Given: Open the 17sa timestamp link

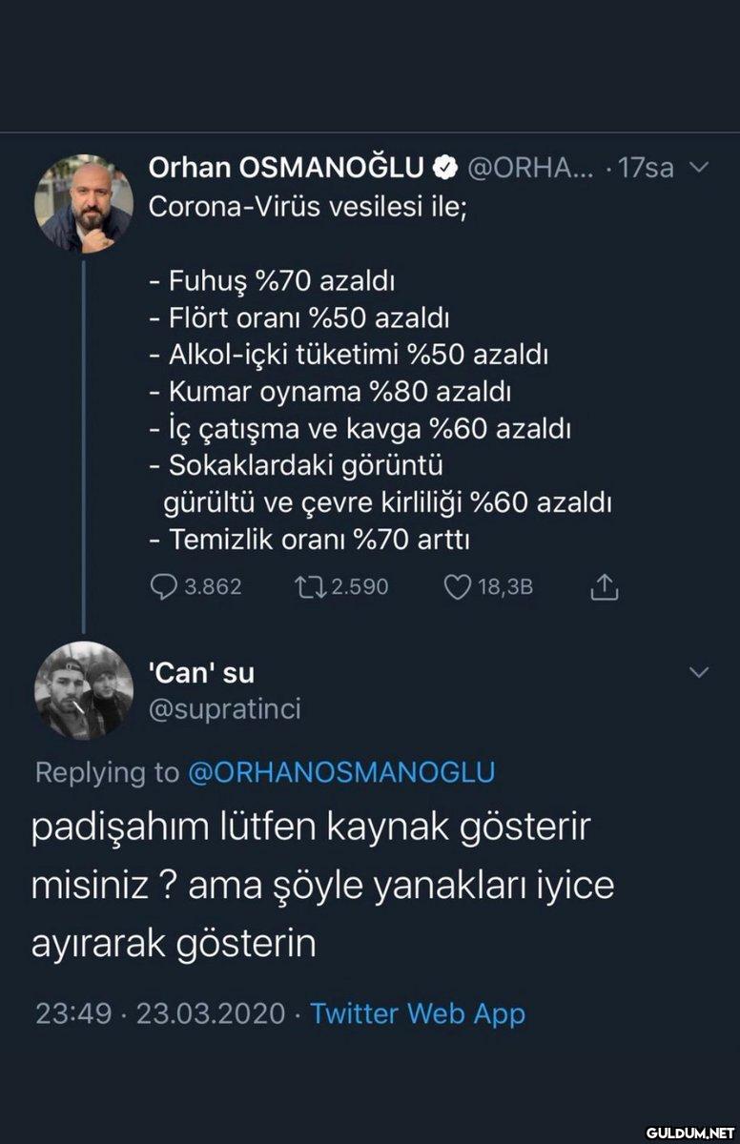Looking at the screenshot, I should tap(646, 169).
